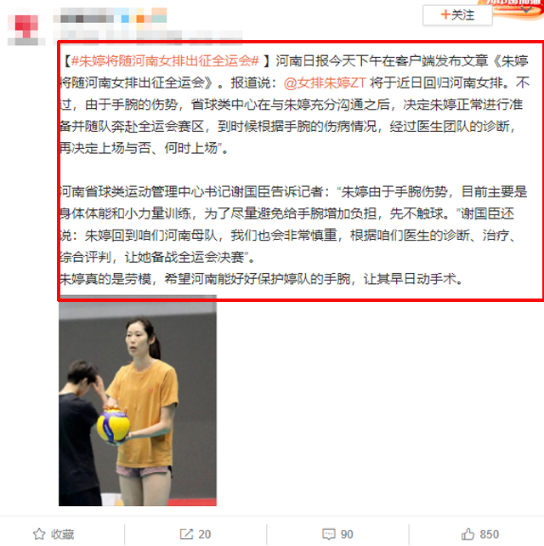Open the comment bubble icon
Image resolution: width=544 pixels, height=546 pixels.
(x=329, y=534)
